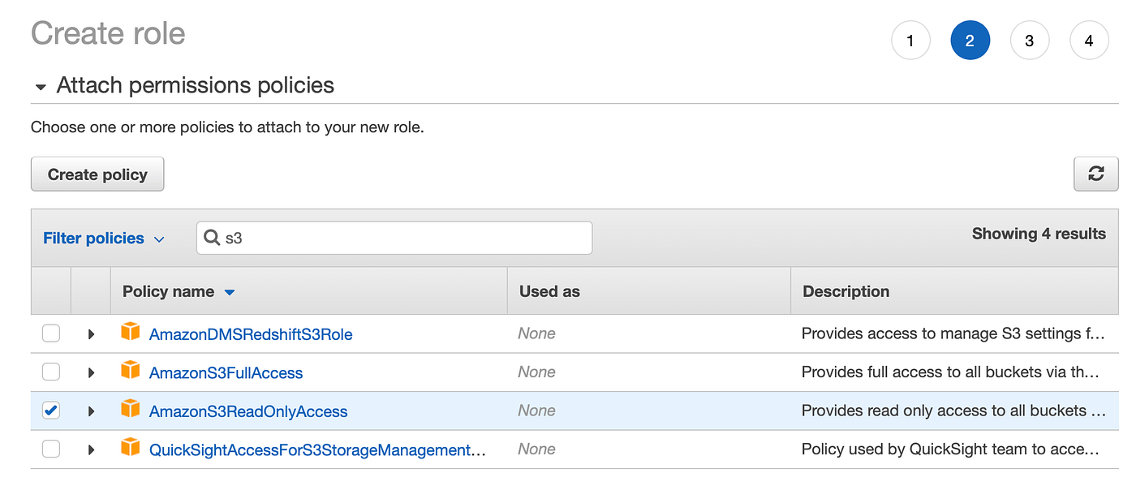
Task: Click the policy icon next to AmazonS3ReadOnlyAccess
Action: [x=131, y=411]
